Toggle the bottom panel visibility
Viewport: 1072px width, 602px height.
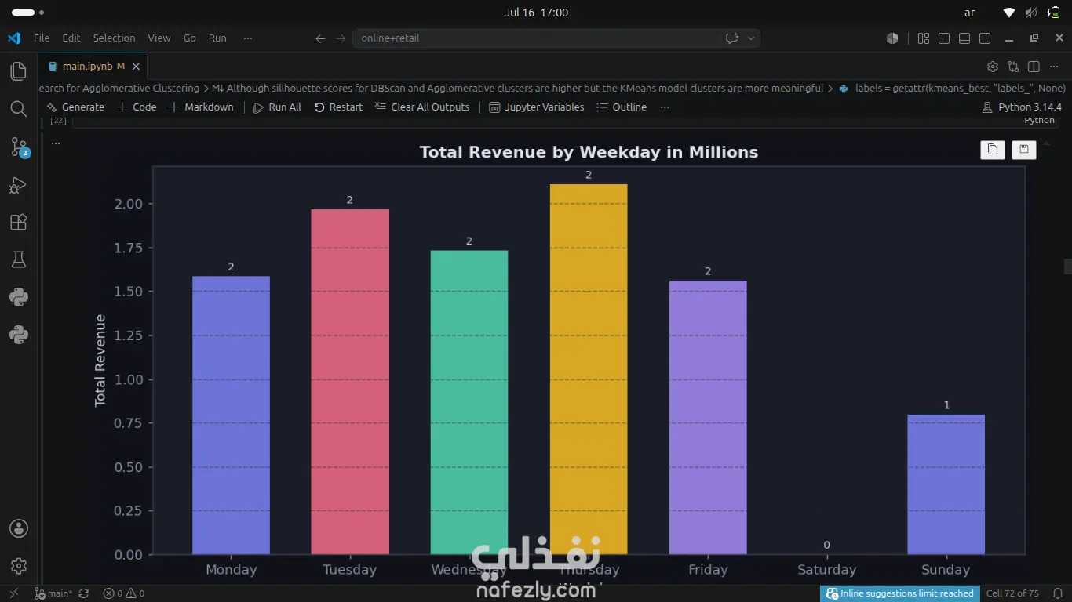pyautogui.click(x=964, y=38)
